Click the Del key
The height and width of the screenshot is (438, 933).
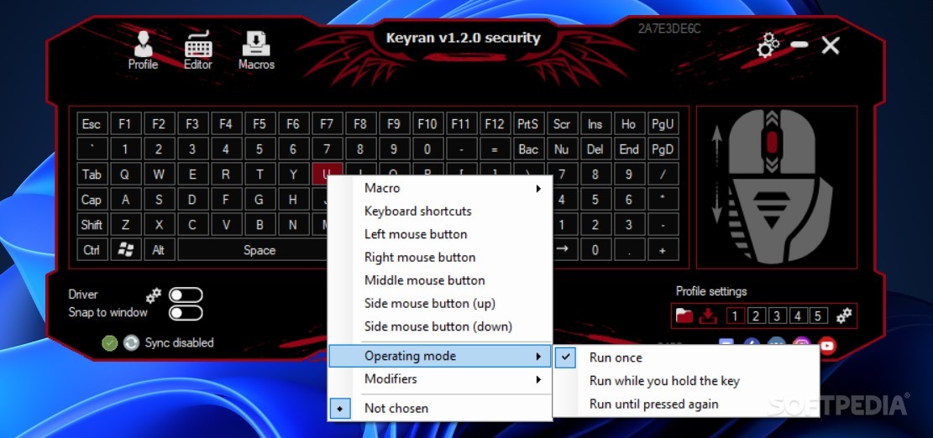[595, 149]
